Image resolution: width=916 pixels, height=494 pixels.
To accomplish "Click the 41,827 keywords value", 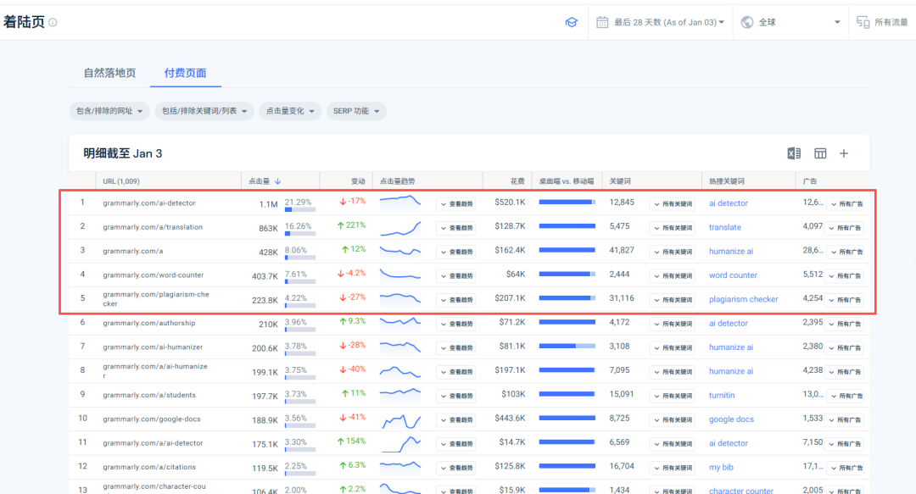I will click(622, 250).
